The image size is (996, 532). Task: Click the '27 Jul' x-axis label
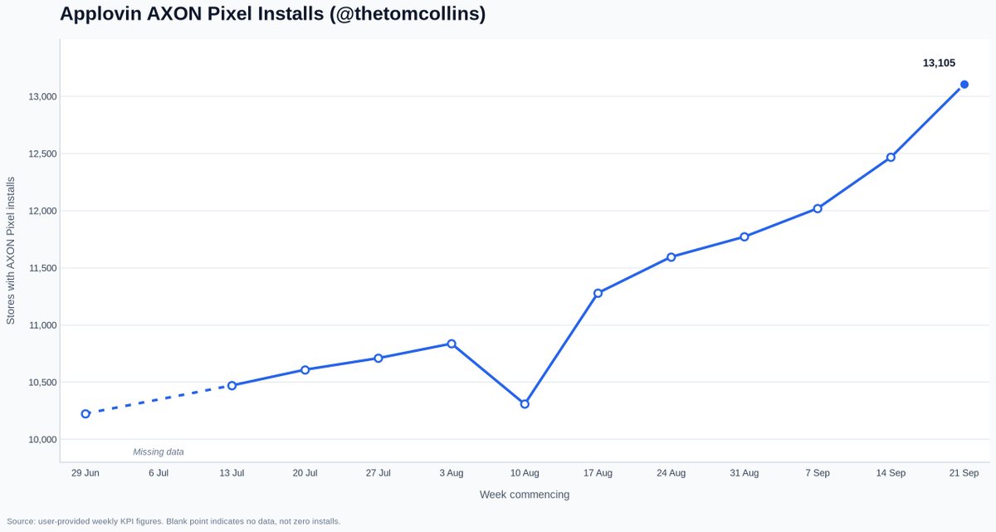[x=378, y=472]
